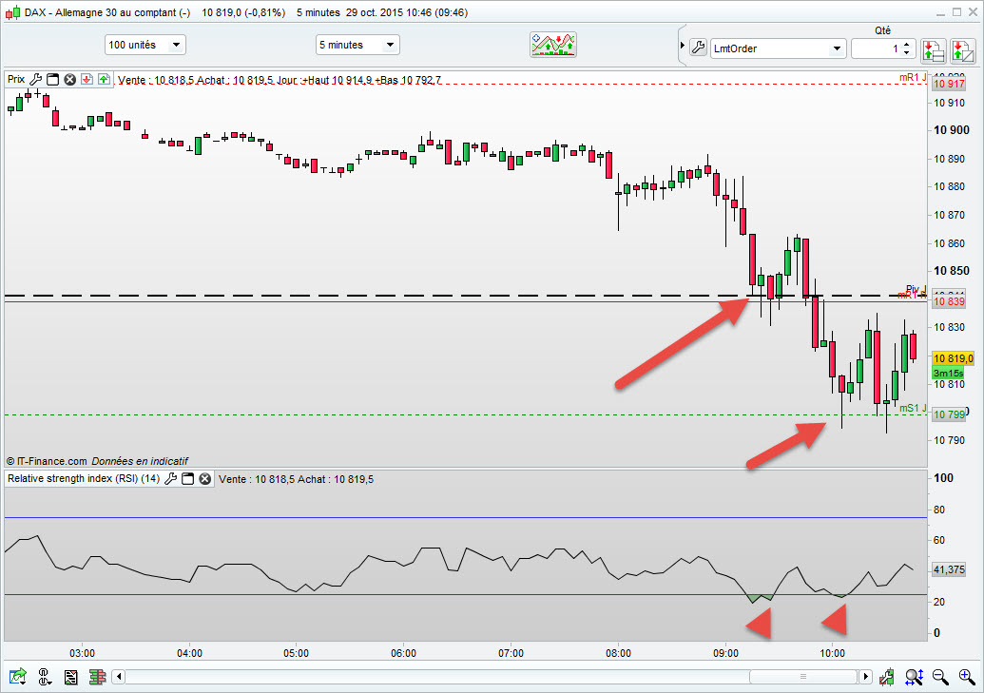This screenshot has height=693, width=984.
Task: Click the yellow 10 819,0 current price label
Action: 953,358
